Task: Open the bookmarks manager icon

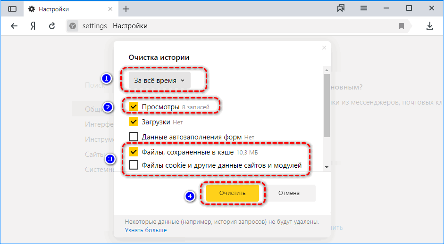Action: pyautogui.click(x=341, y=8)
